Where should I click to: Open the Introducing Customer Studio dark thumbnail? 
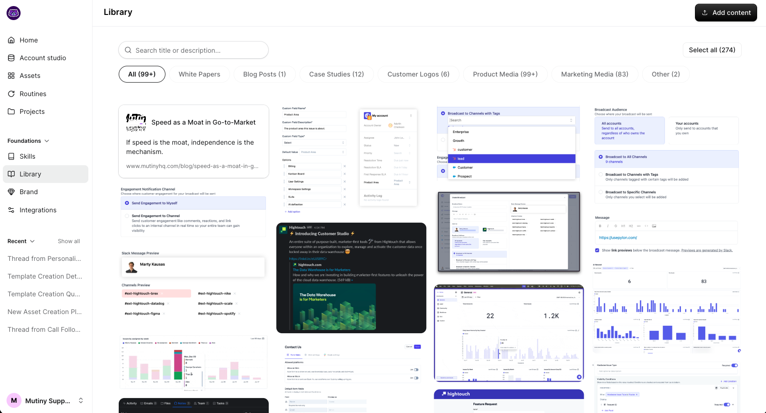pos(351,278)
